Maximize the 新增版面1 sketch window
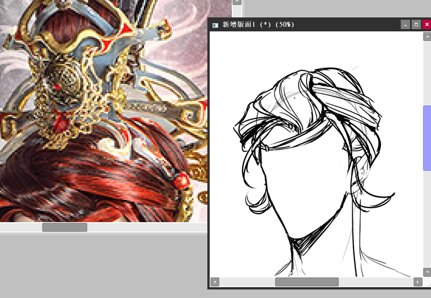 tap(416, 24)
